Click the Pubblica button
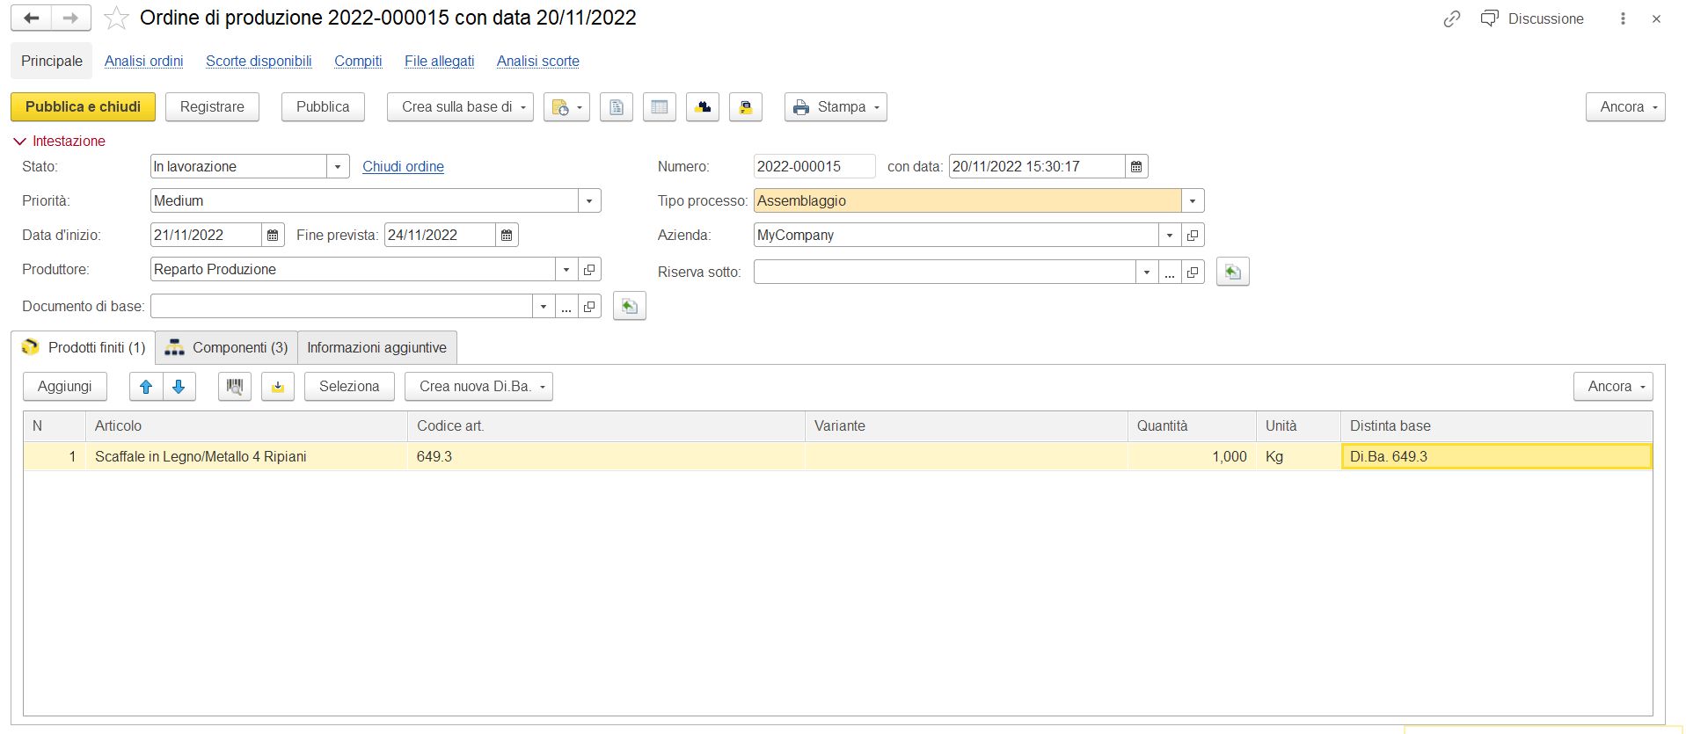This screenshot has width=1686, height=734. [323, 106]
